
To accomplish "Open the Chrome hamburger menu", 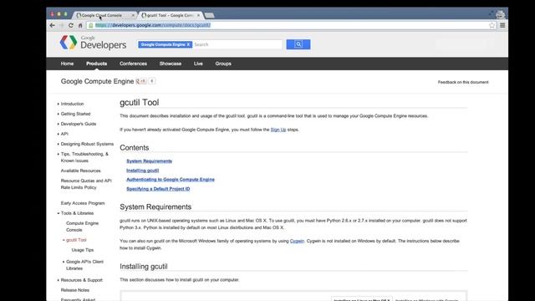I will click(x=502, y=25).
